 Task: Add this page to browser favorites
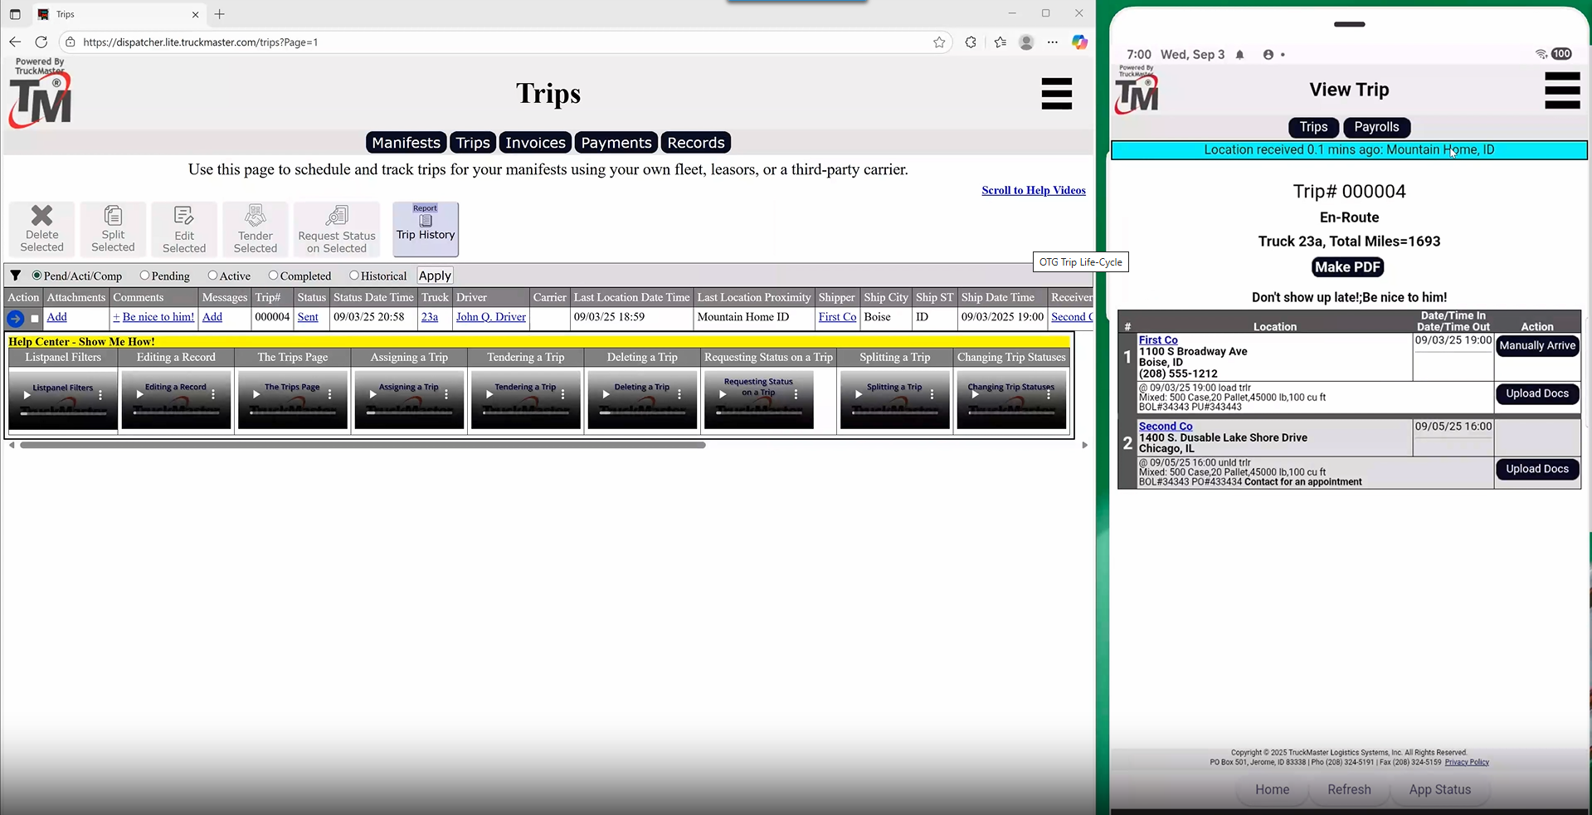pos(939,42)
